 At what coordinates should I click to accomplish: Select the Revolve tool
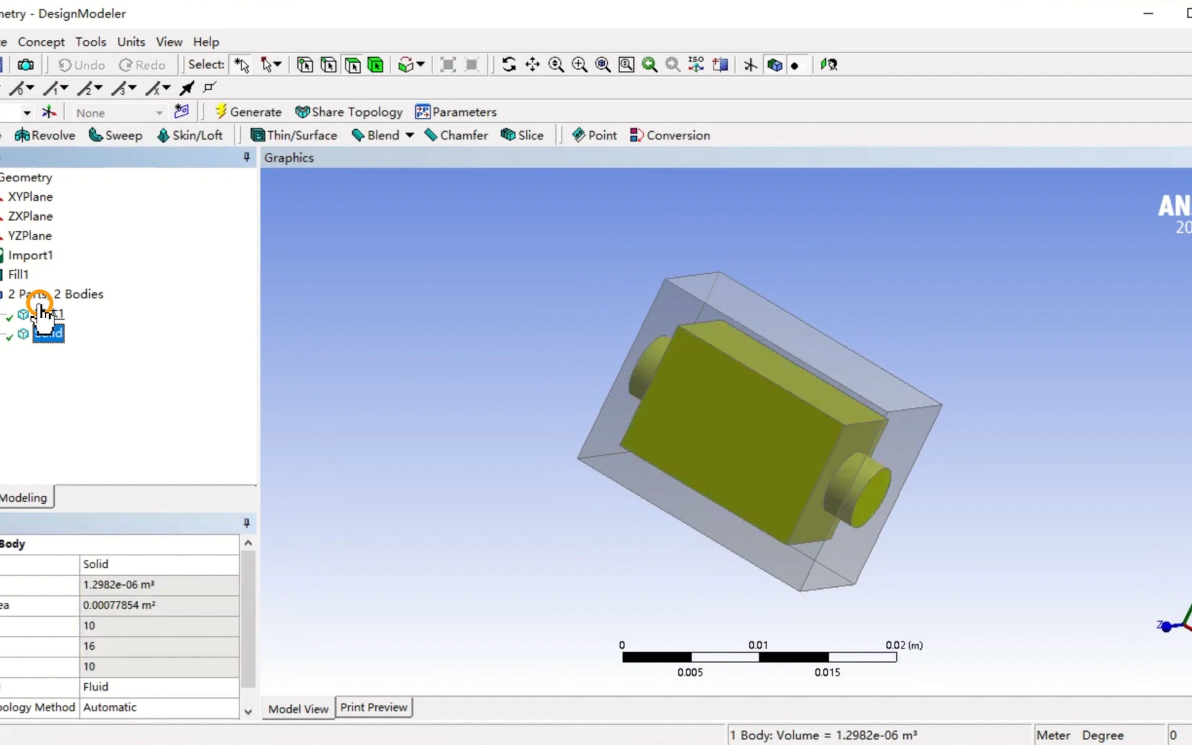coord(44,135)
